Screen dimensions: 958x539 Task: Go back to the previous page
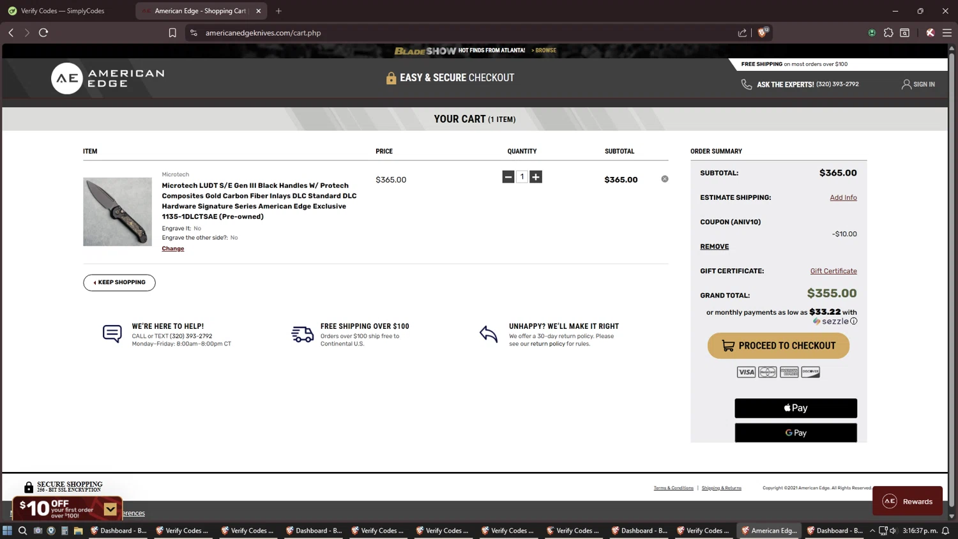(11, 33)
